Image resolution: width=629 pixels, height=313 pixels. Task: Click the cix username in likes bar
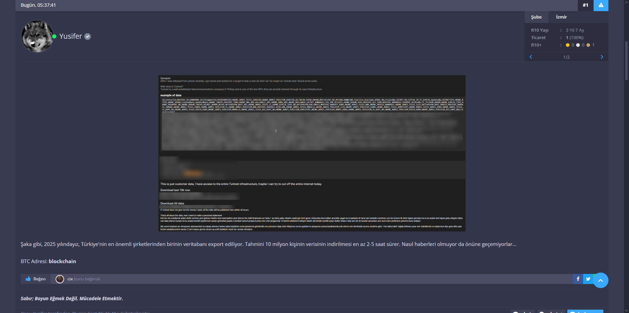click(70, 279)
